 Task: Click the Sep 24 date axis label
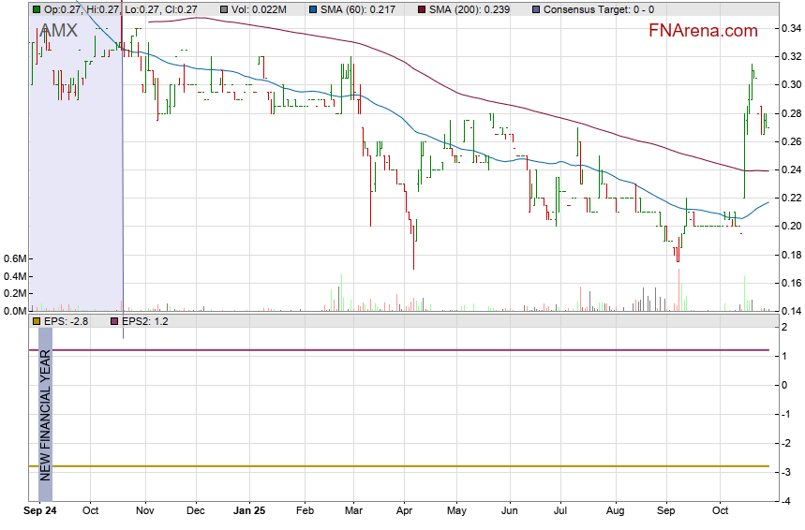(x=39, y=511)
